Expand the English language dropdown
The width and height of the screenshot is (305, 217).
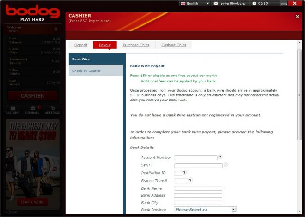pos(207,4)
